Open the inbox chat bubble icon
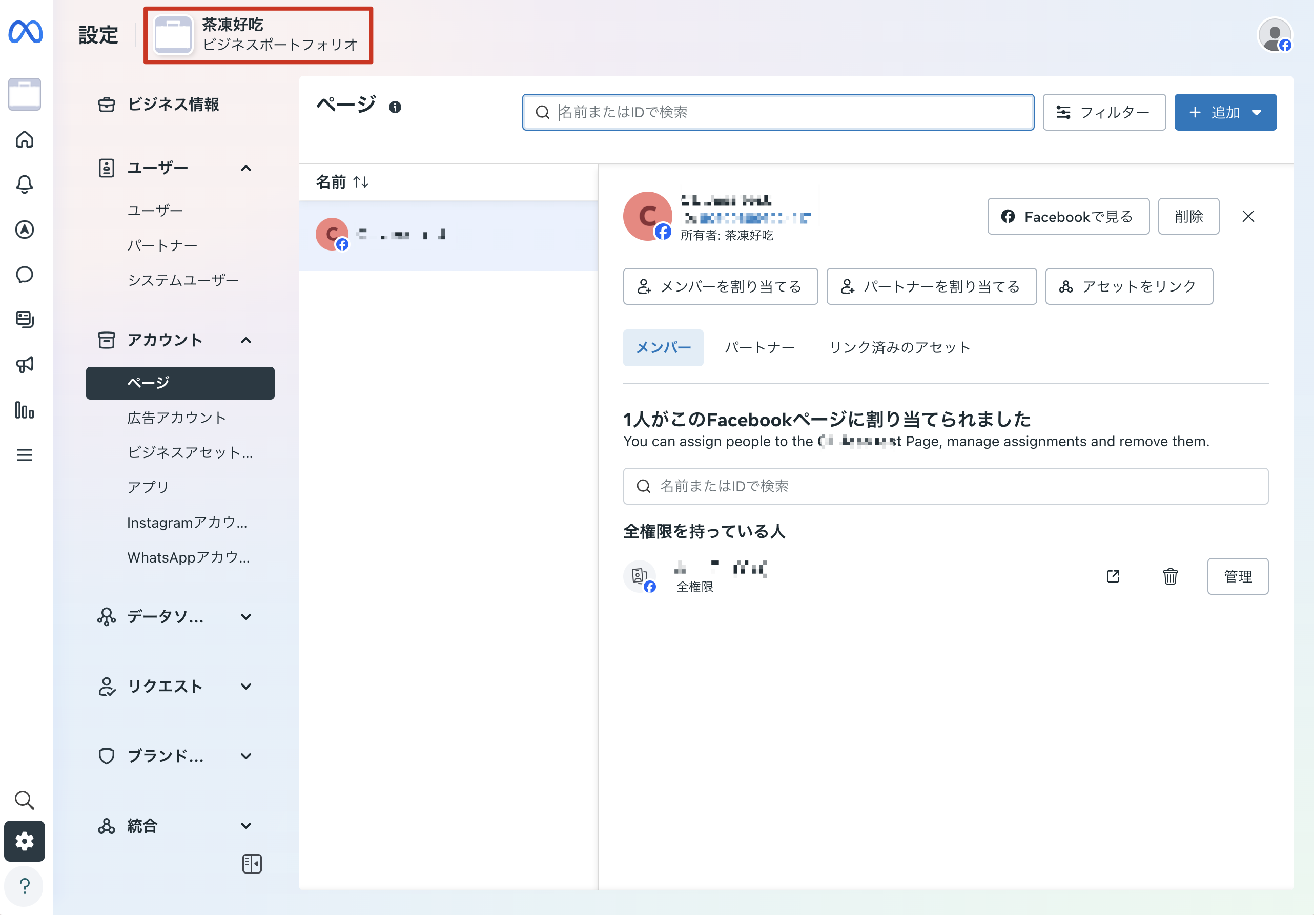Viewport: 1314px width, 915px height. pyautogui.click(x=25, y=275)
